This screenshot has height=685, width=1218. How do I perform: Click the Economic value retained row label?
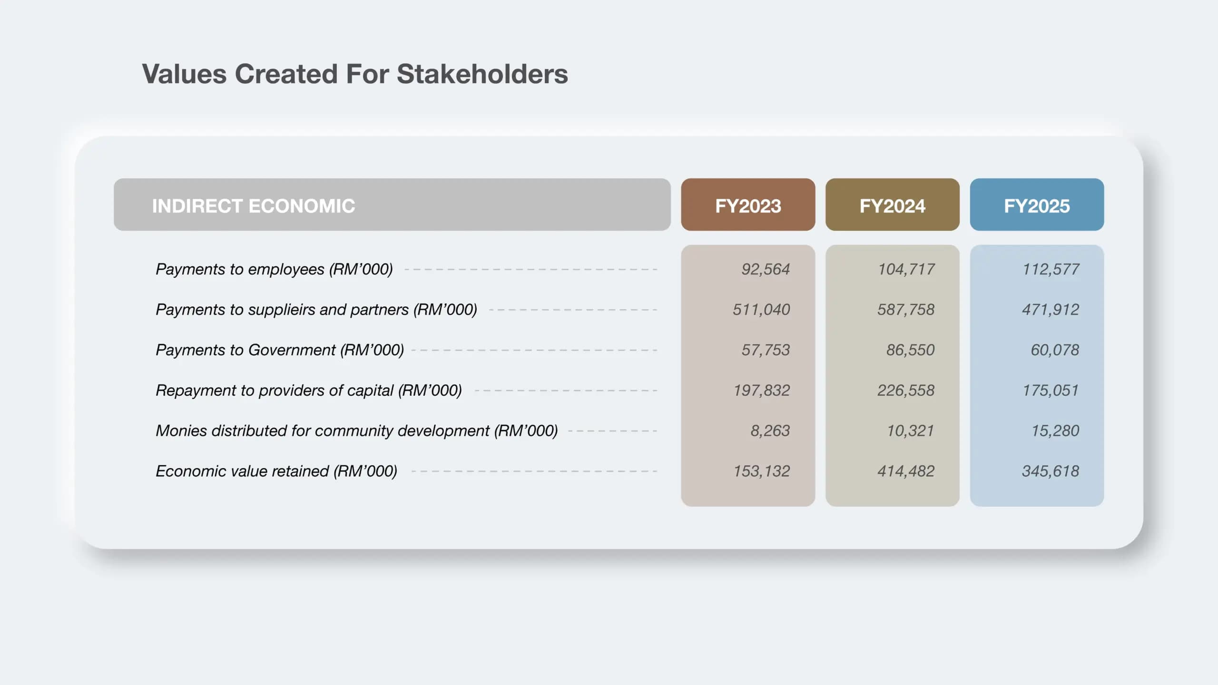[277, 471]
